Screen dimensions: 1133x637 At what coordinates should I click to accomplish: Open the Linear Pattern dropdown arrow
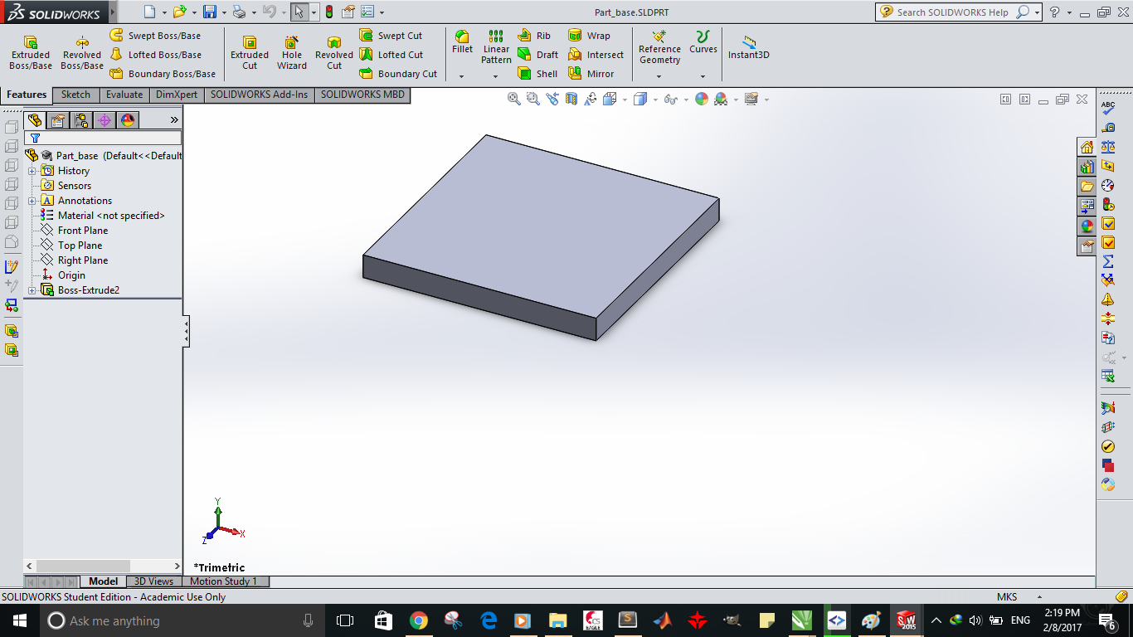pyautogui.click(x=495, y=76)
